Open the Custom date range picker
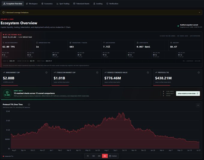 (113, 156)
